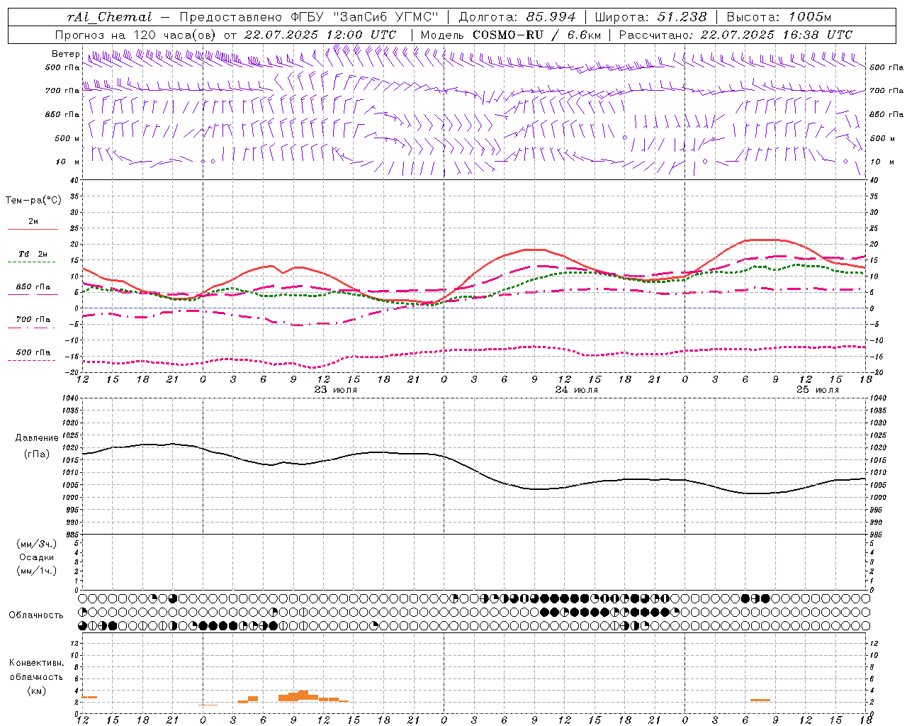Select the (гПа) pressure unit label
Viewport: 907px width, 726px height.
tap(37, 454)
